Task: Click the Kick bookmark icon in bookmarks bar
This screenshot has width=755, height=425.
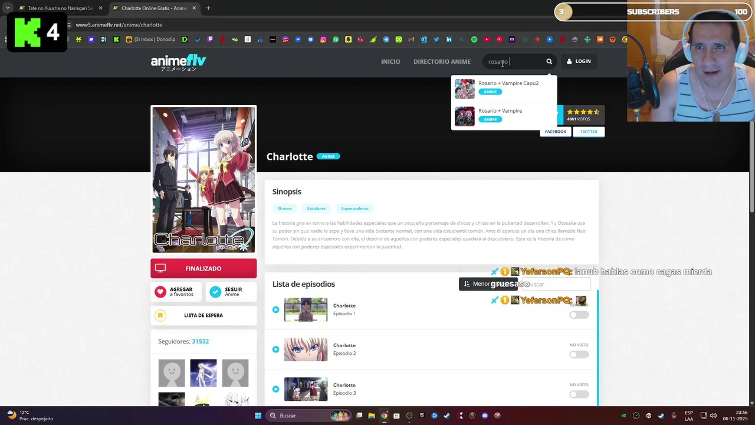Action: [116, 40]
